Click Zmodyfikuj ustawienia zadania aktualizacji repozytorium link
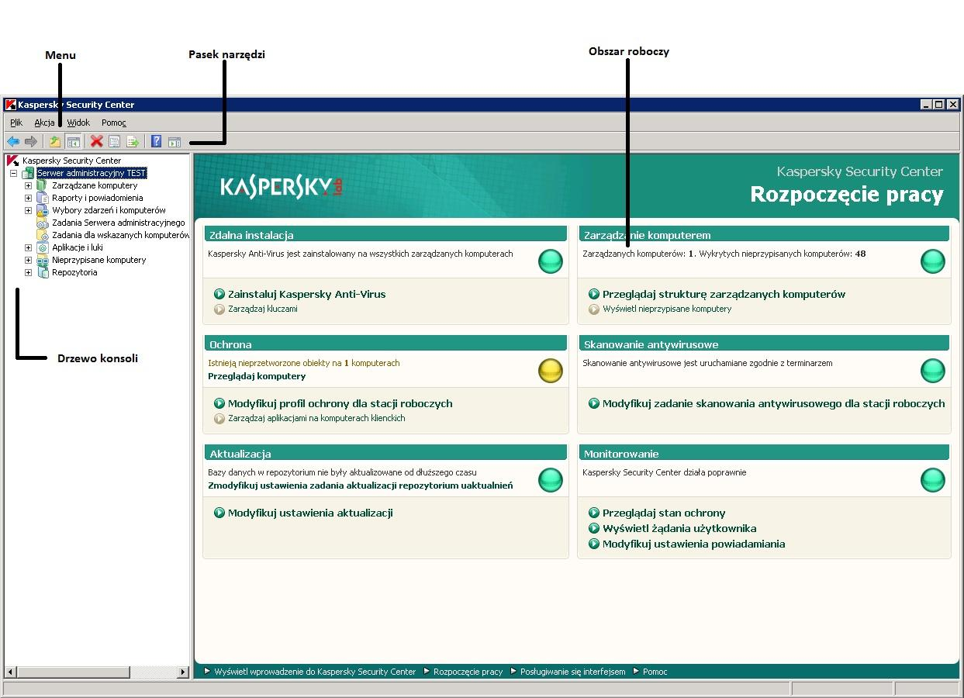Image resolution: width=964 pixels, height=698 pixels. coord(360,485)
